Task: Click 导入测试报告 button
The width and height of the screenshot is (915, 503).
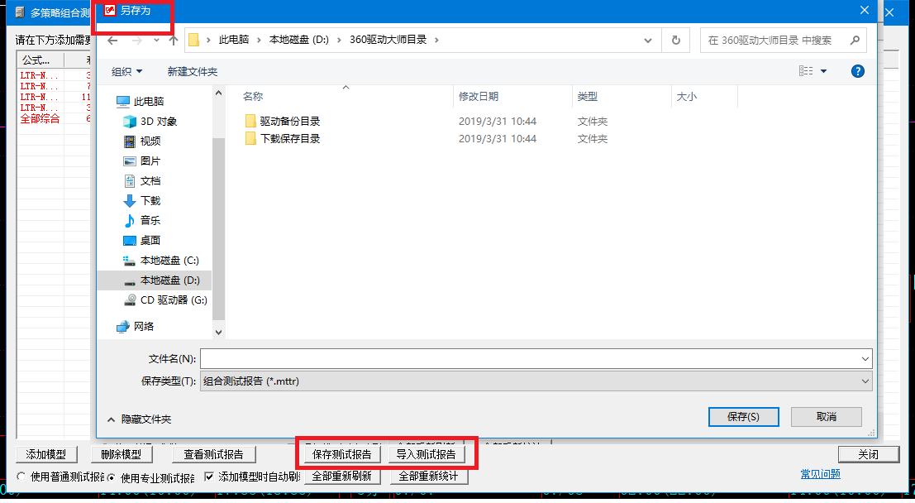Action: tap(426, 454)
